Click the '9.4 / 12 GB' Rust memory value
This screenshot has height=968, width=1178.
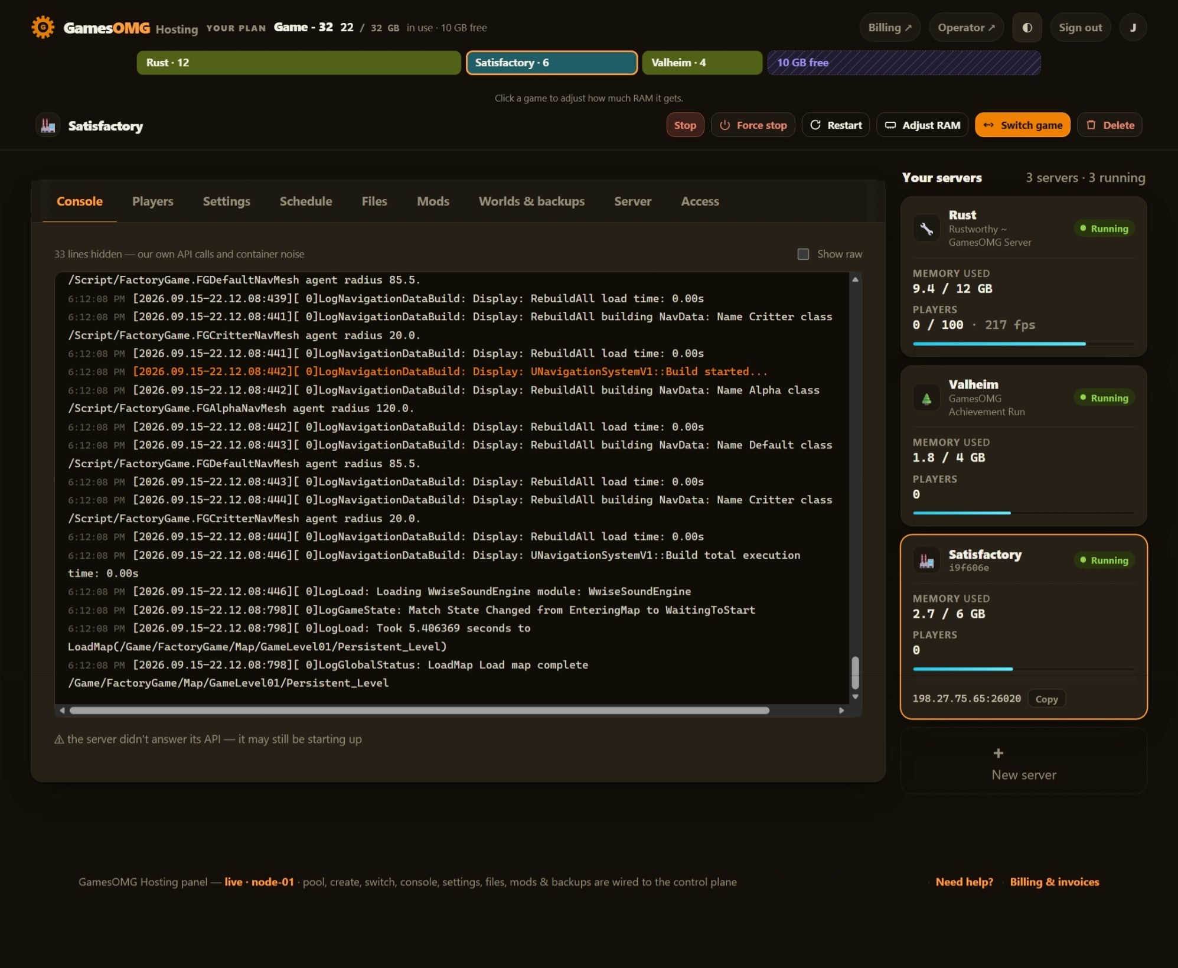pos(952,289)
